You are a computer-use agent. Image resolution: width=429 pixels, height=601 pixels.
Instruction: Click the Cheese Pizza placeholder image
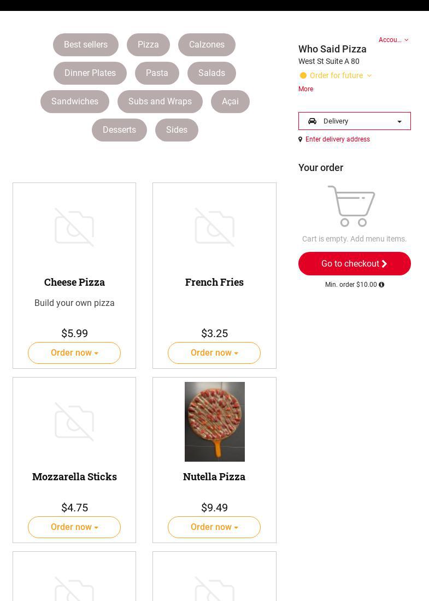point(74,227)
